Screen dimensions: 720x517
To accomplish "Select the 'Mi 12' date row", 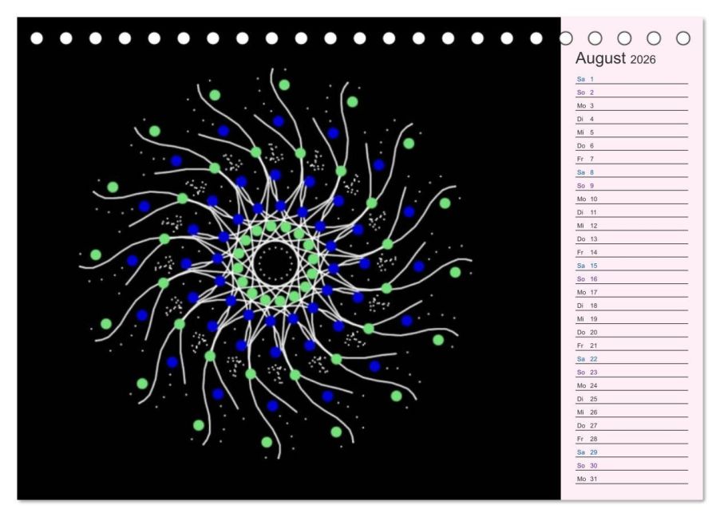I will tap(632, 226).
